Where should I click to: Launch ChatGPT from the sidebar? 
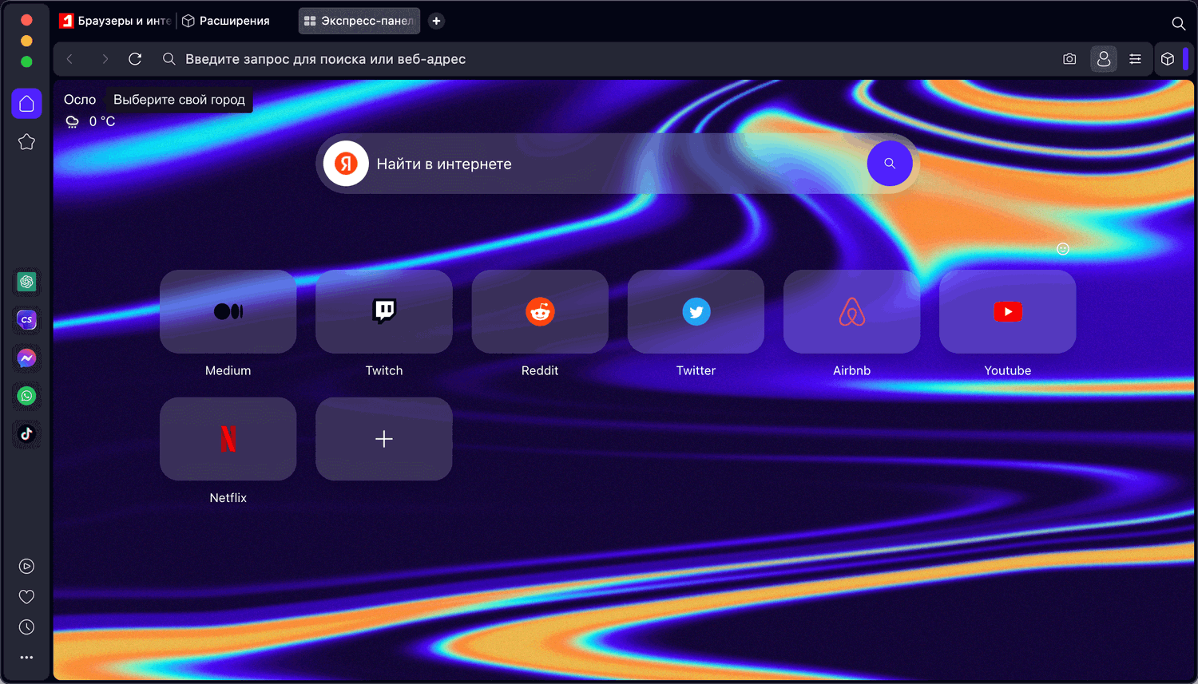pos(26,282)
